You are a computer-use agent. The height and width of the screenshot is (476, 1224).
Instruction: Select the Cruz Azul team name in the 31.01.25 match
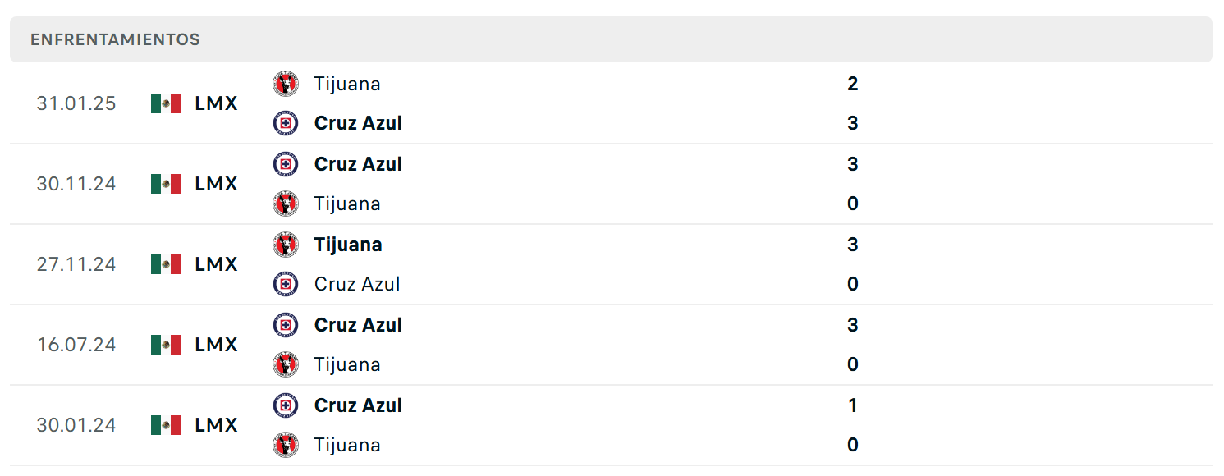pyautogui.click(x=358, y=123)
